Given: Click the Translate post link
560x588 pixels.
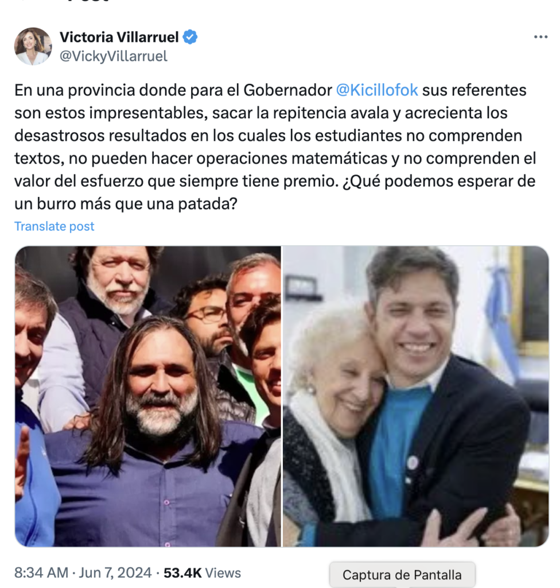Looking at the screenshot, I should 55,226.
